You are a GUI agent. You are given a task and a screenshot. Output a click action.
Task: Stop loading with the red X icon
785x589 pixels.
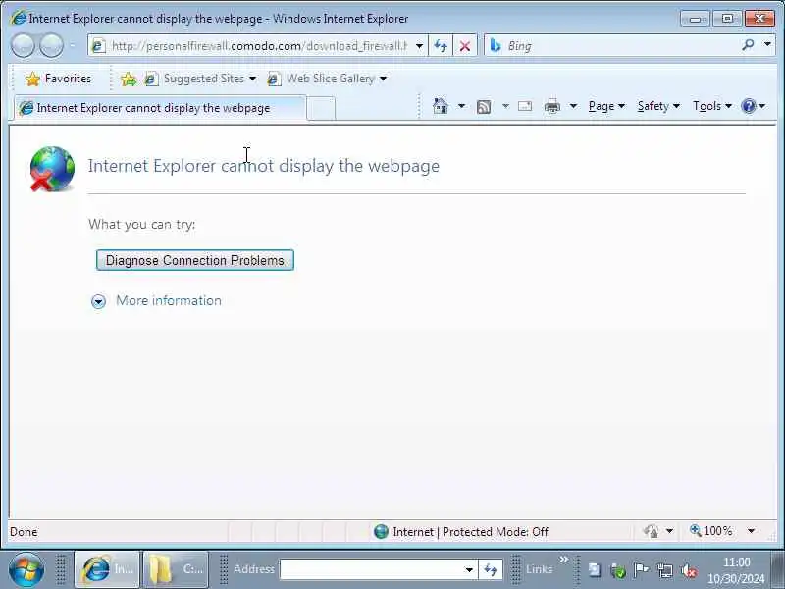pos(464,46)
